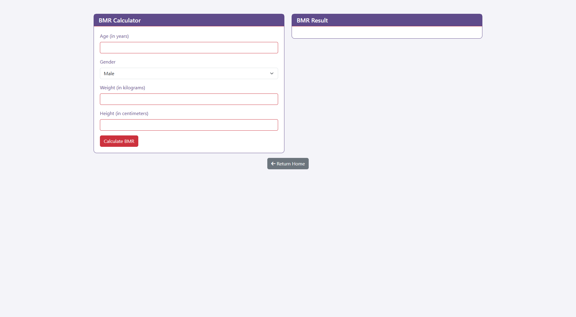Click the left arrow icon on Return Home
This screenshot has width=576, height=317.
click(x=273, y=164)
